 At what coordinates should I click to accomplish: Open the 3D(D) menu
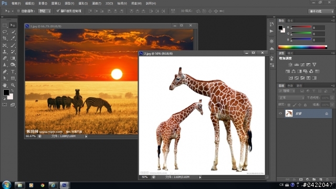[109, 4]
